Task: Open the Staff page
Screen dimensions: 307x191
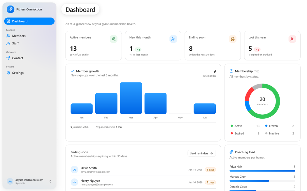Action: [x=29, y=43]
